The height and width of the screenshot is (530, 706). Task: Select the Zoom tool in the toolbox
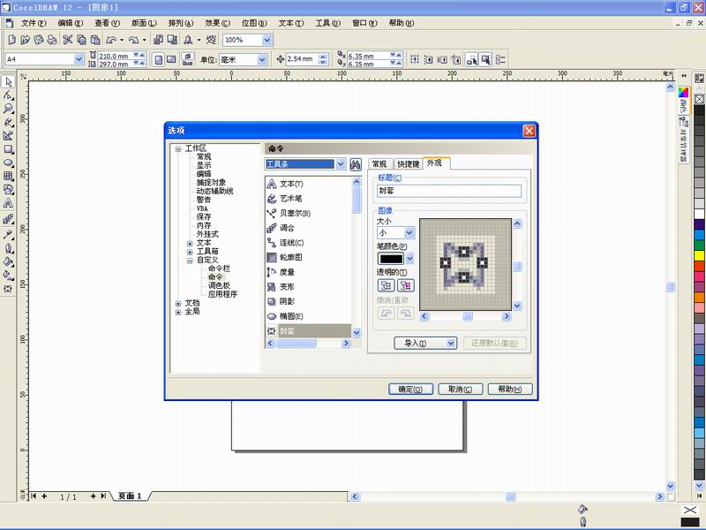click(8, 109)
